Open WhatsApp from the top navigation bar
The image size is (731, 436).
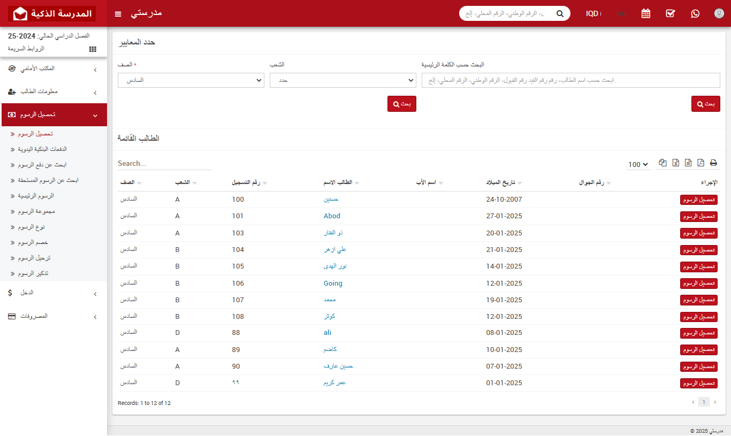click(x=695, y=13)
